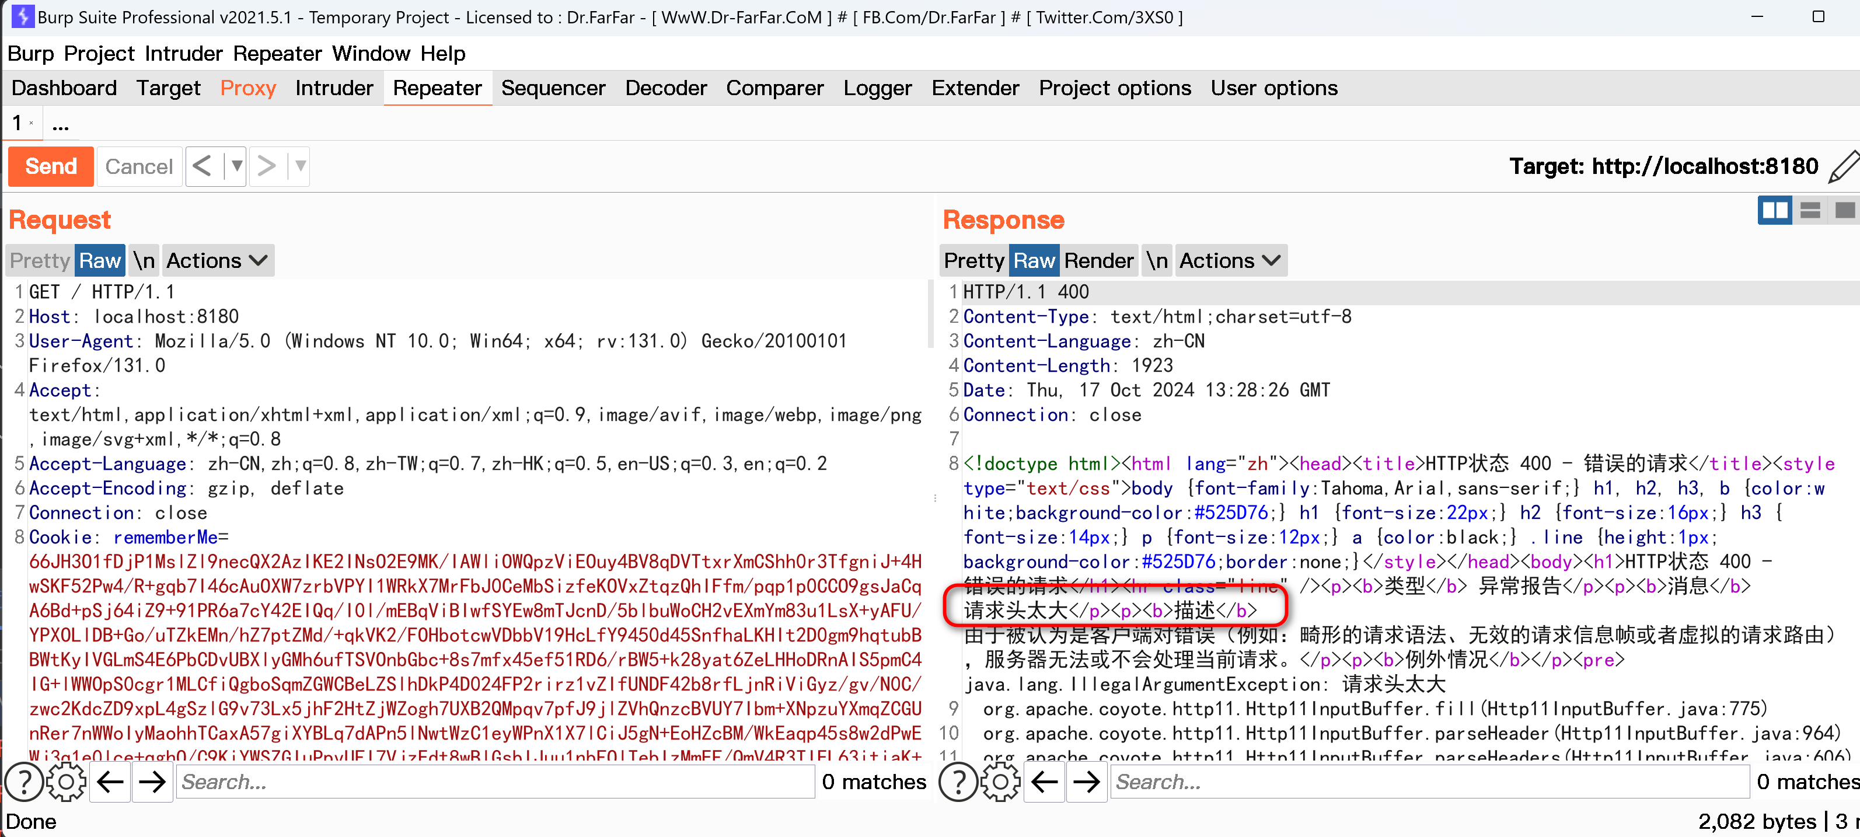Select side-by-side split layout icon

(1774, 210)
